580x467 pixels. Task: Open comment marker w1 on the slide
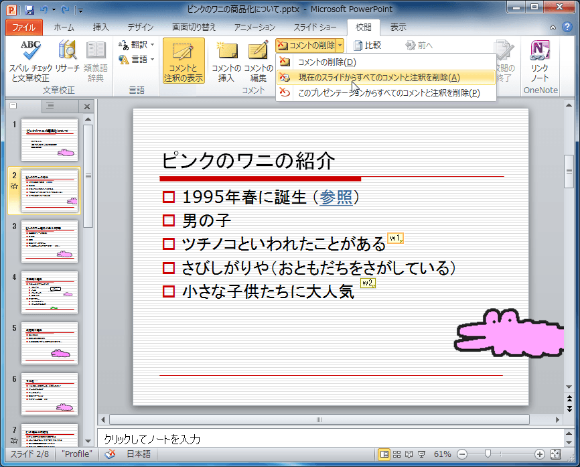(395, 238)
